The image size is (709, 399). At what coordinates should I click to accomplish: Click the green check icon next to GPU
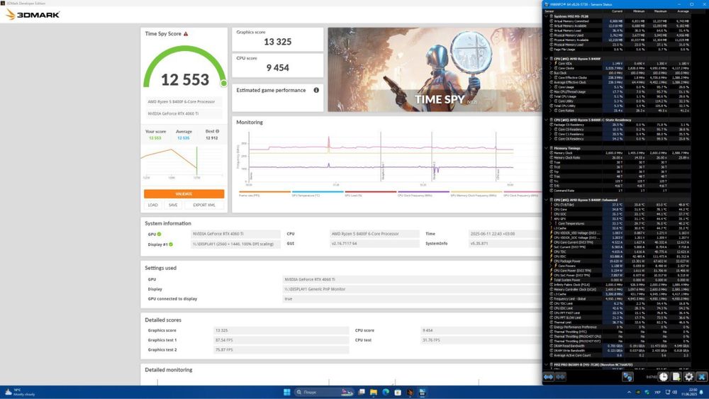coord(159,234)
